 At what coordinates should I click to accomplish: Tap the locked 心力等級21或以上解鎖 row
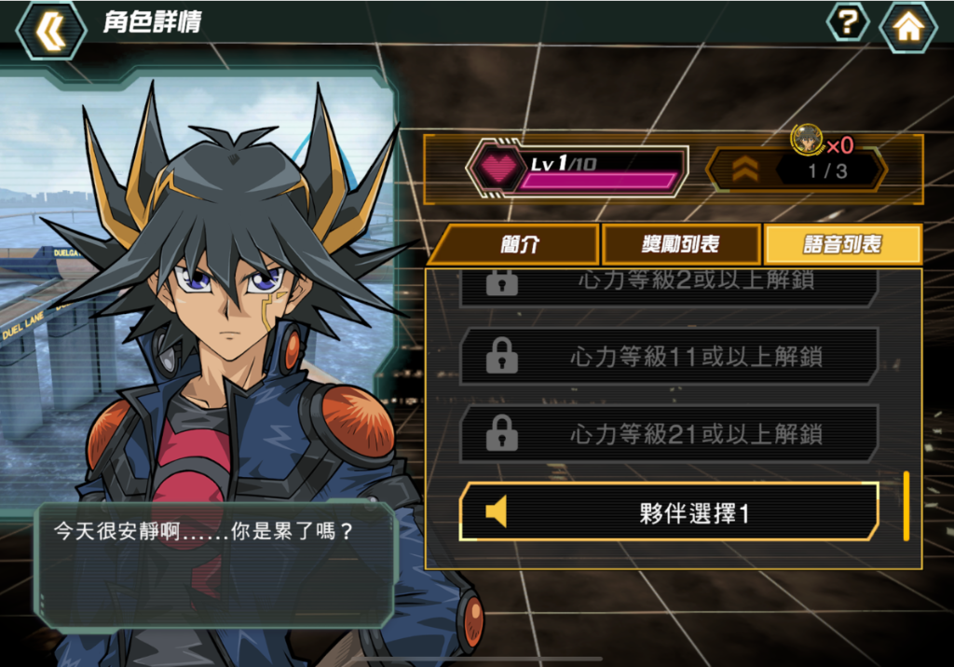(x=669, y=434)
